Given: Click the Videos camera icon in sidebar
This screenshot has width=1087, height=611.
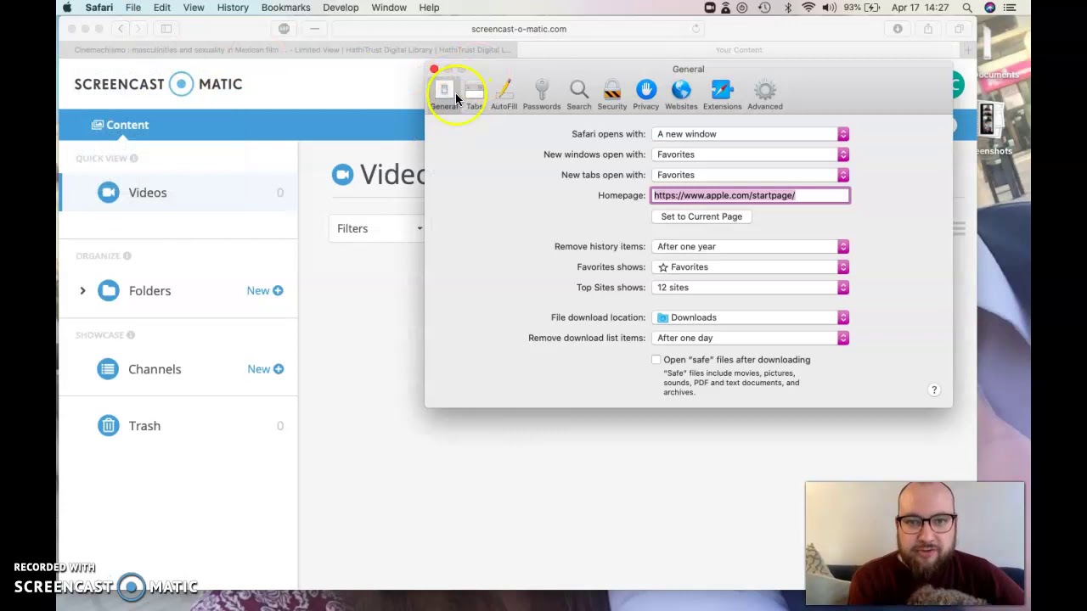Looking at the screenshot, I should (x=108, y=193).
